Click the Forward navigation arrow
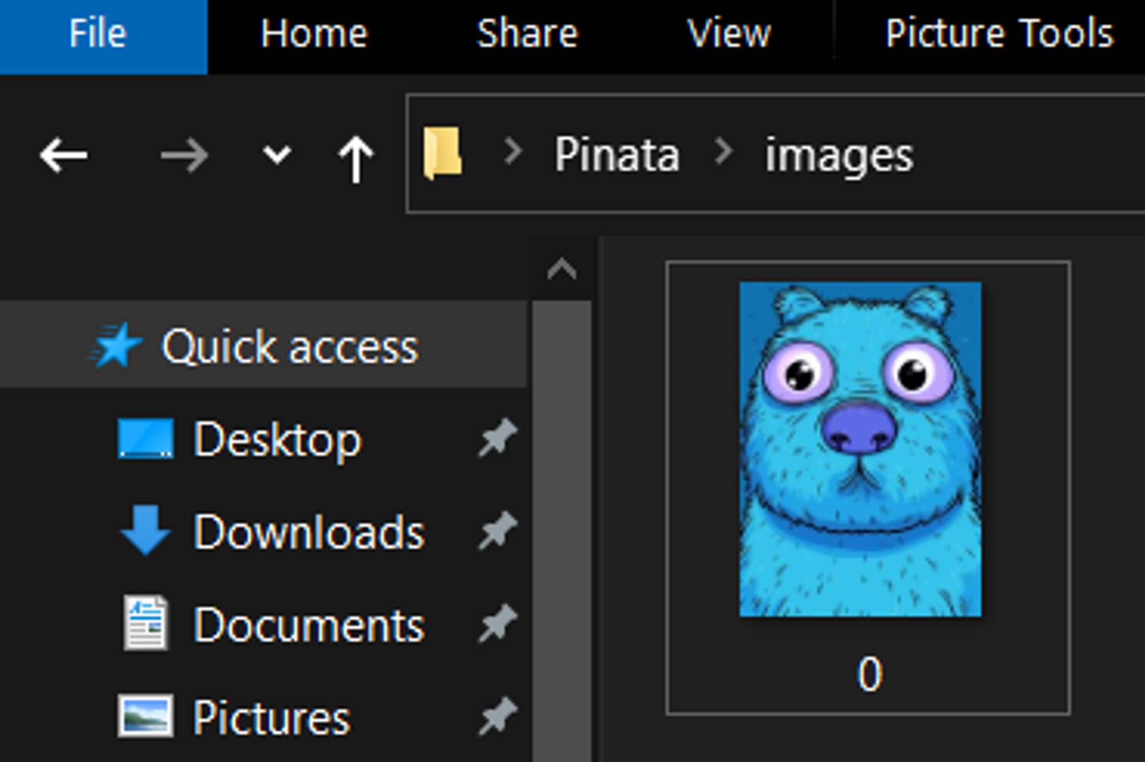 (x=184, y=155)
